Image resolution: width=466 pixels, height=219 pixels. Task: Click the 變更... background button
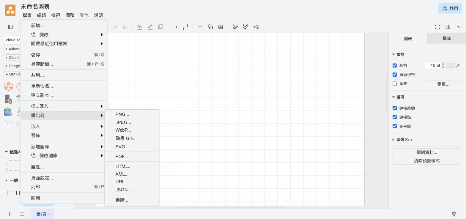[443, 84]
